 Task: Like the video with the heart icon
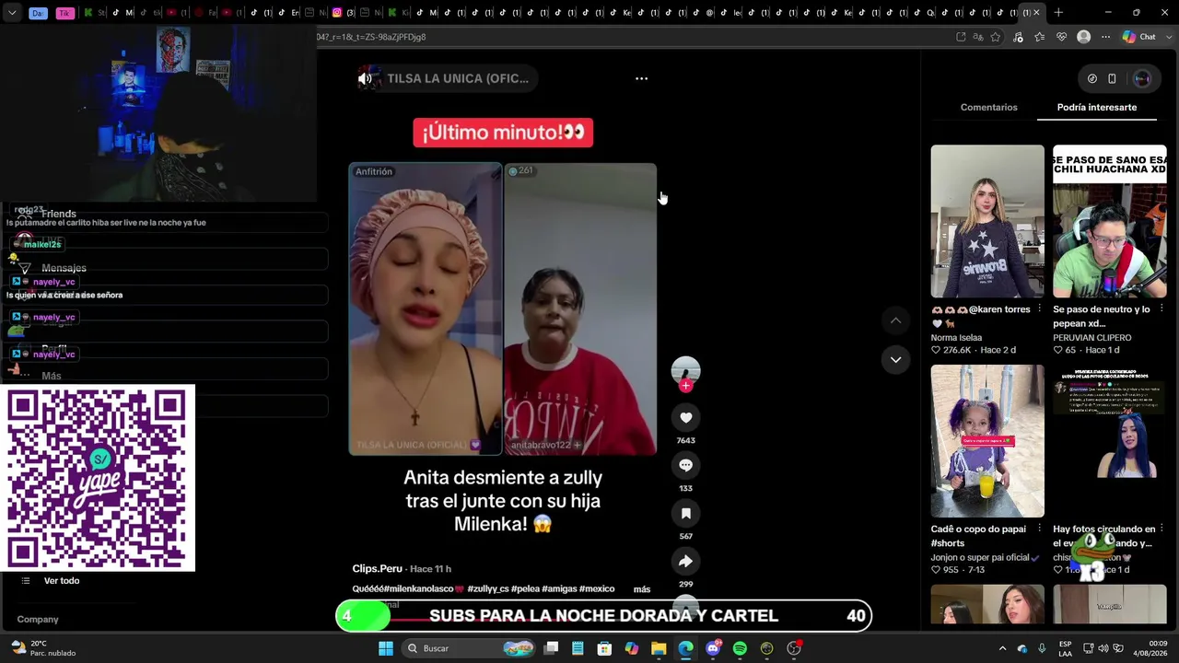click(685, 417)
